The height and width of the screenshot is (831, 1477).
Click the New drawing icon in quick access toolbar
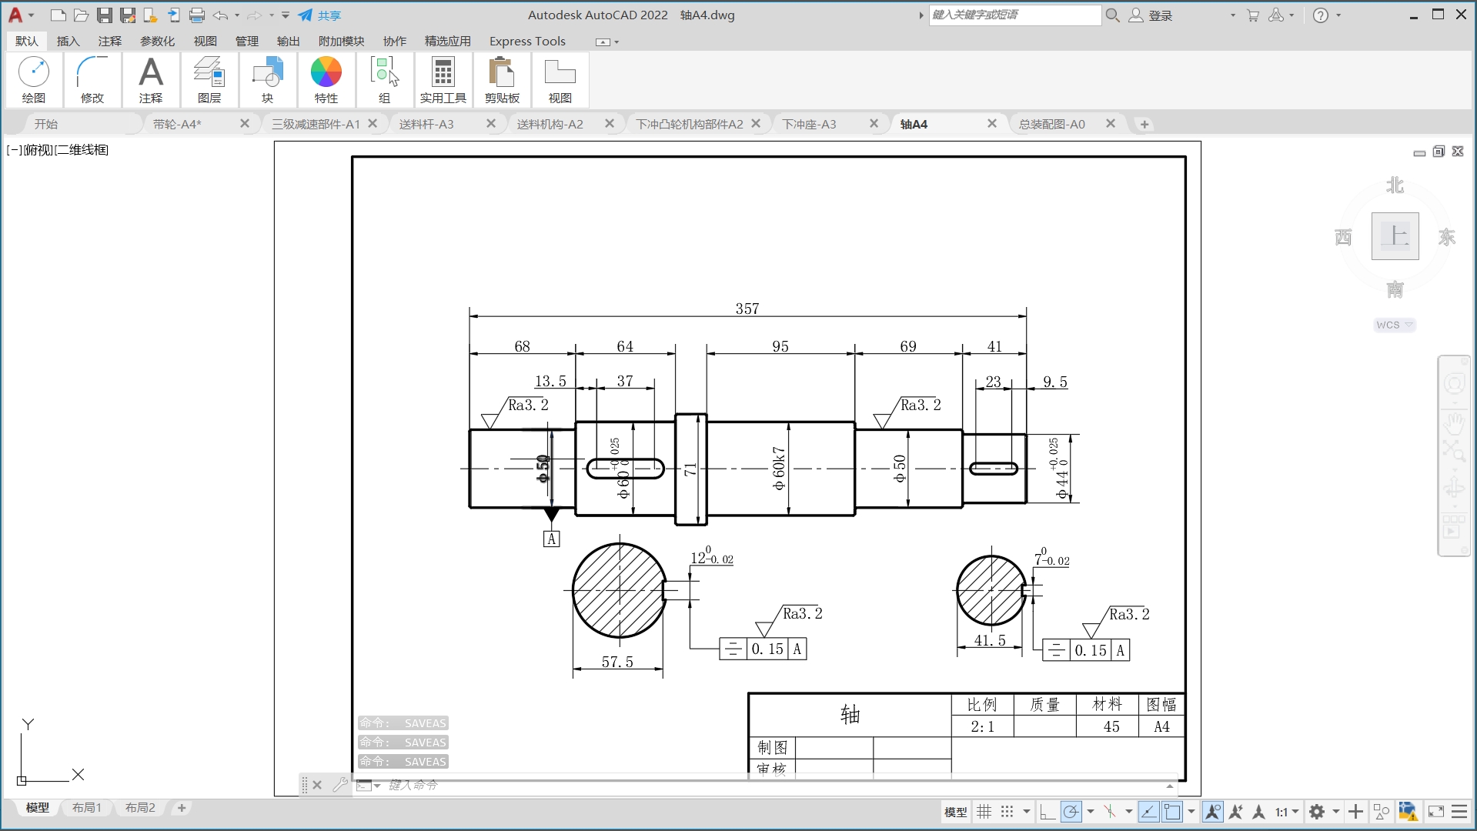point(58,15)
